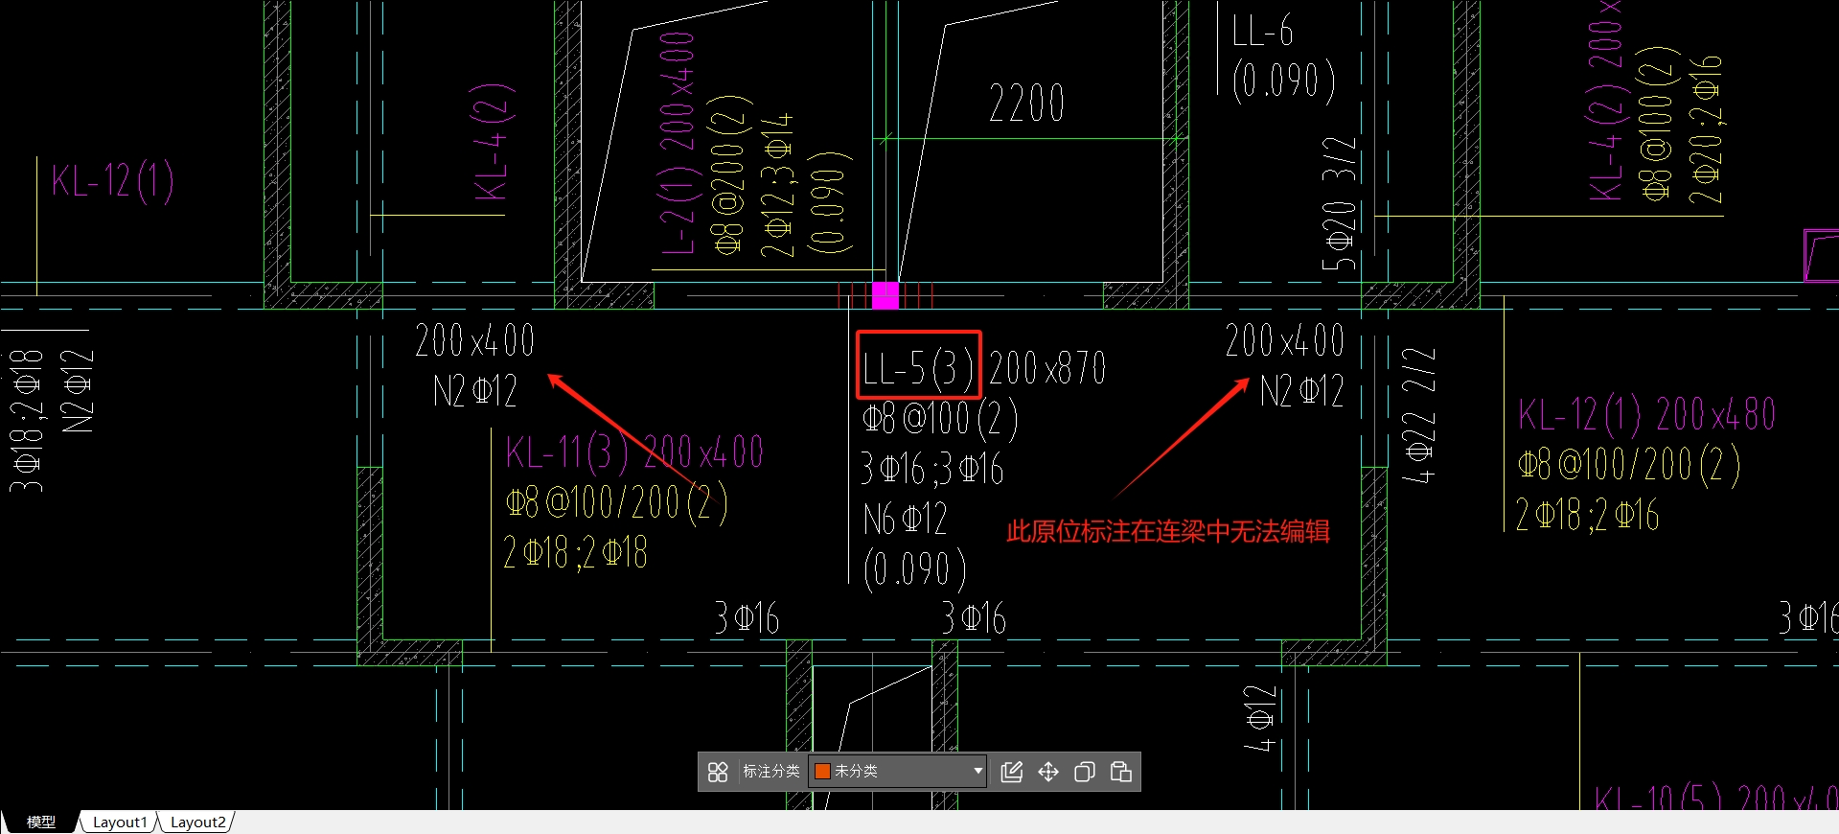Select the vertical 3Φ18;2Φ18 text
1839x834 pixels.
(x=27, y=422)
